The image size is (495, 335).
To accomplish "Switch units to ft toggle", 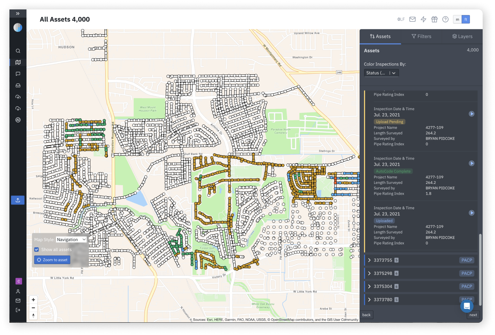I will pos(466,19).
